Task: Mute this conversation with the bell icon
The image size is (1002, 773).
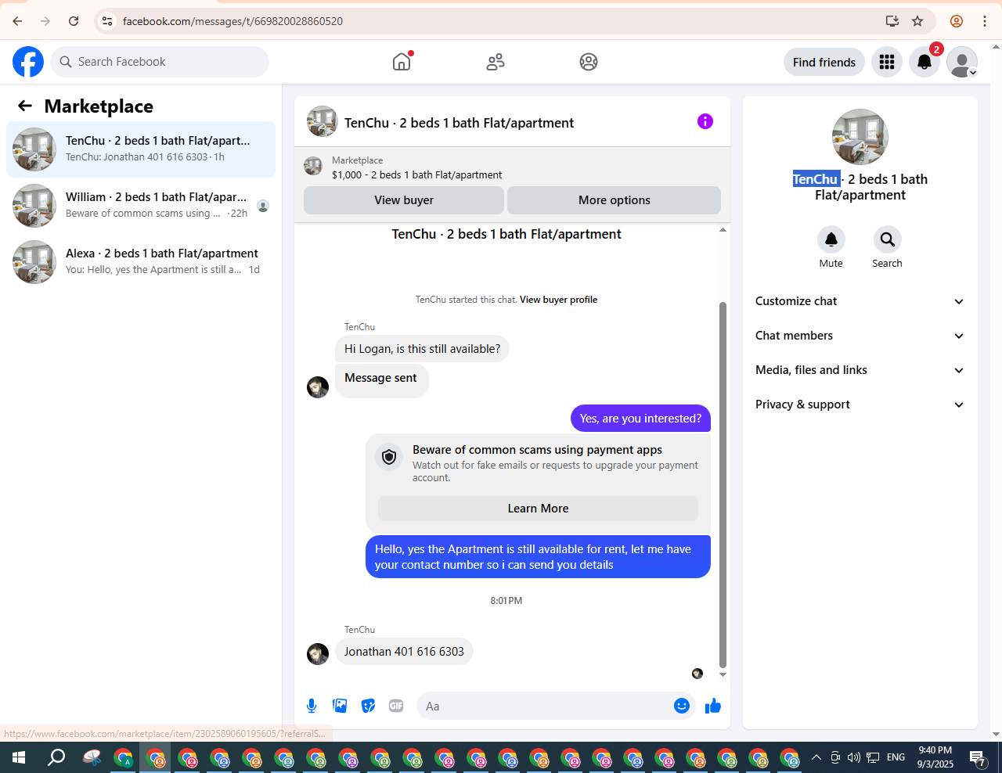Action: pyautogui.click(x=831, y=239)
